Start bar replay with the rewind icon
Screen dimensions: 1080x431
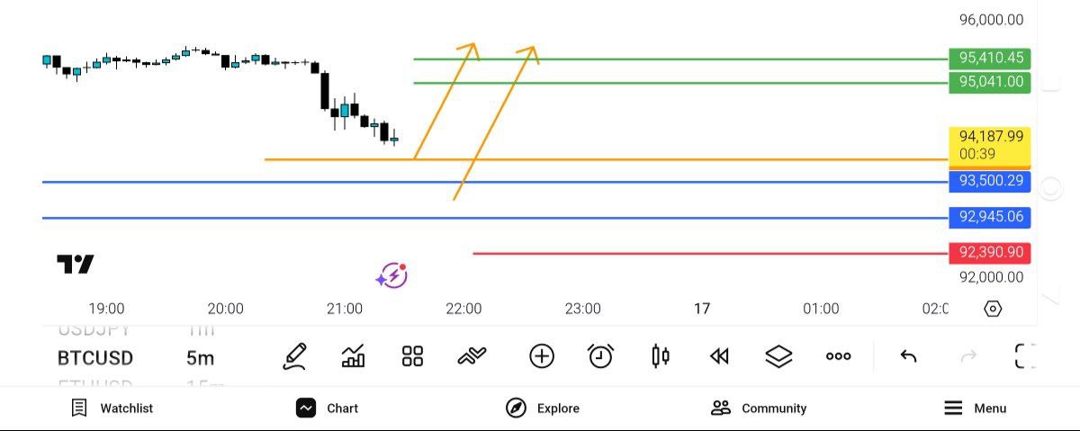(719, 357)
